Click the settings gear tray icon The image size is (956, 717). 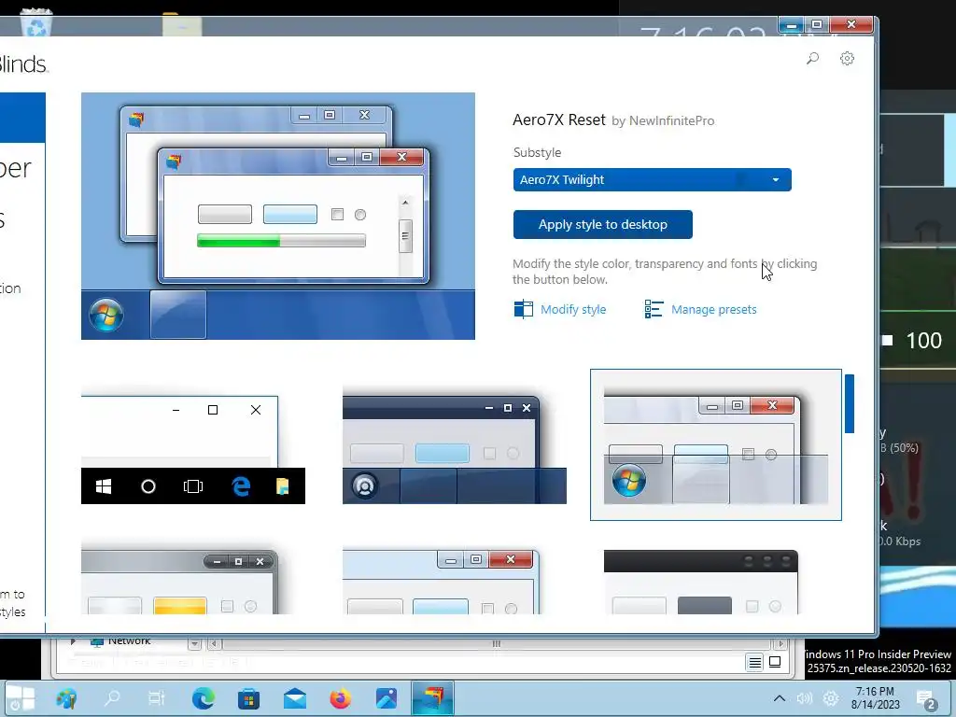[x=830, y=698]
